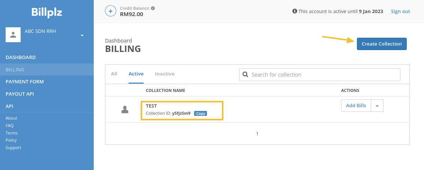The width and height of the screenshot is (424, 170).
Task: Click the TEST collection avatar icon
Action: pyautogui.click(x=125, y=109)
